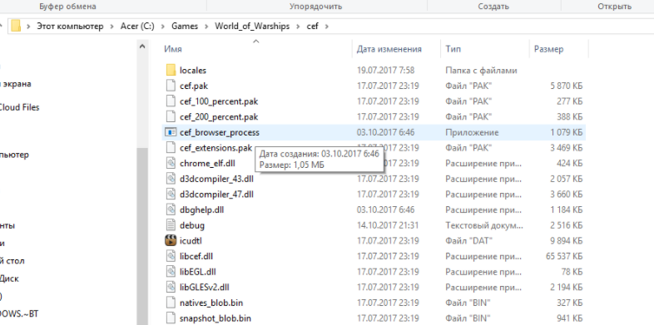Select the cef_100_percent.pak file icon
This screenshot has height=325, width=654.
[x=171, y=101]
